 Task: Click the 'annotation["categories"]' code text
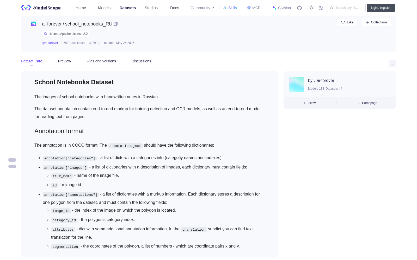70,158
